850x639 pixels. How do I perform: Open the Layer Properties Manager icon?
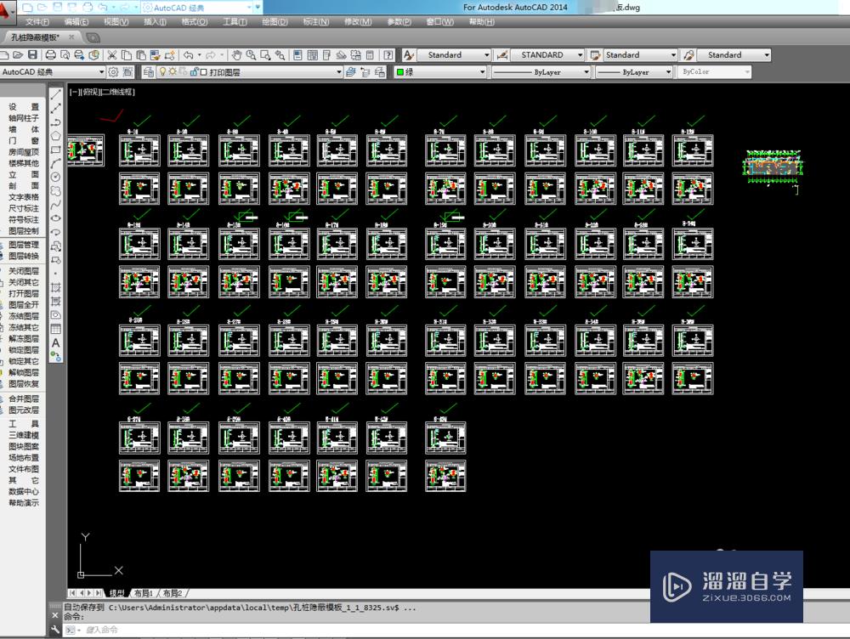148,71
